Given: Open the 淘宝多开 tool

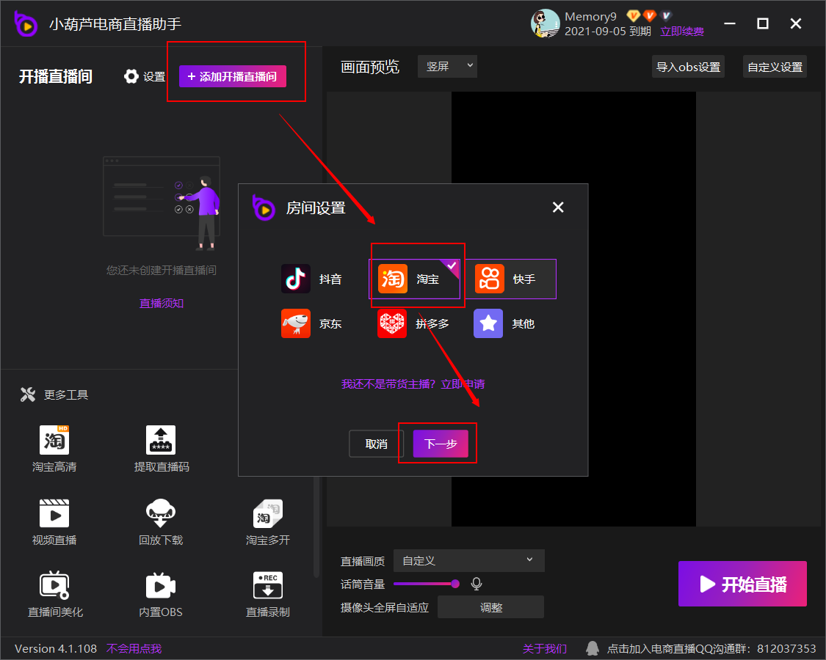Looking at the screenshot, I should tap(267, 522).
